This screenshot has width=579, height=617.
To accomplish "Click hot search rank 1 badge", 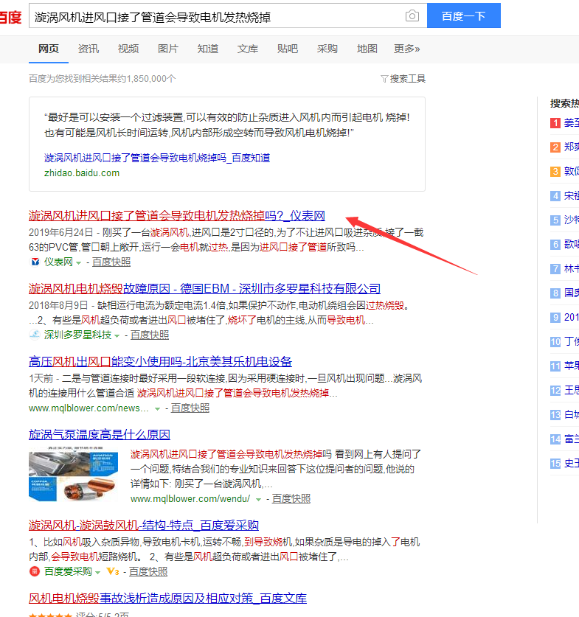I will [x=555, y=123].
